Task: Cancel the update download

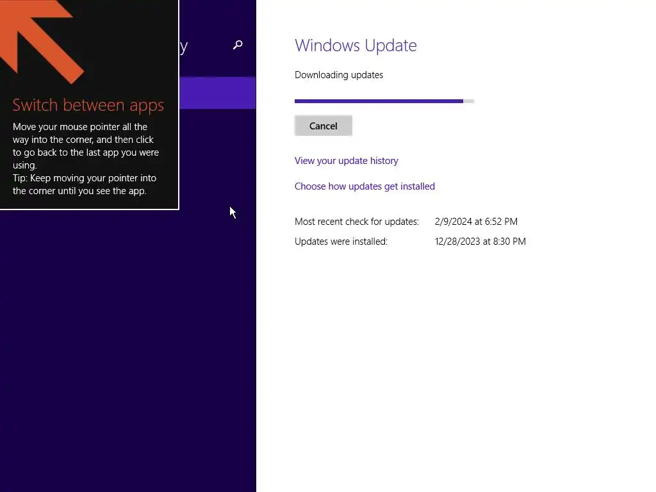Action: point(323,126)
